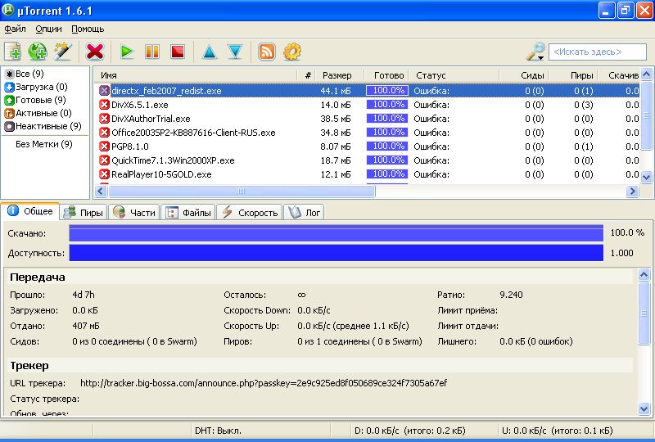Move torrent down the queue arrow
655x442 pixels.
[235, 52]
